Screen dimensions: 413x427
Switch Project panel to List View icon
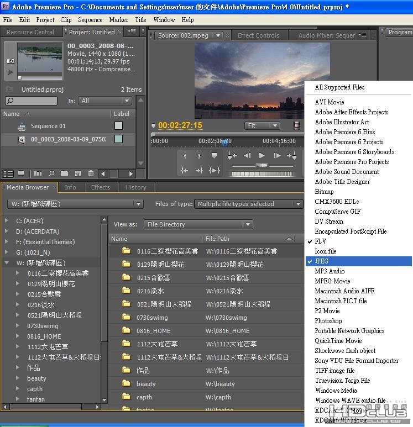coord(8,173)
